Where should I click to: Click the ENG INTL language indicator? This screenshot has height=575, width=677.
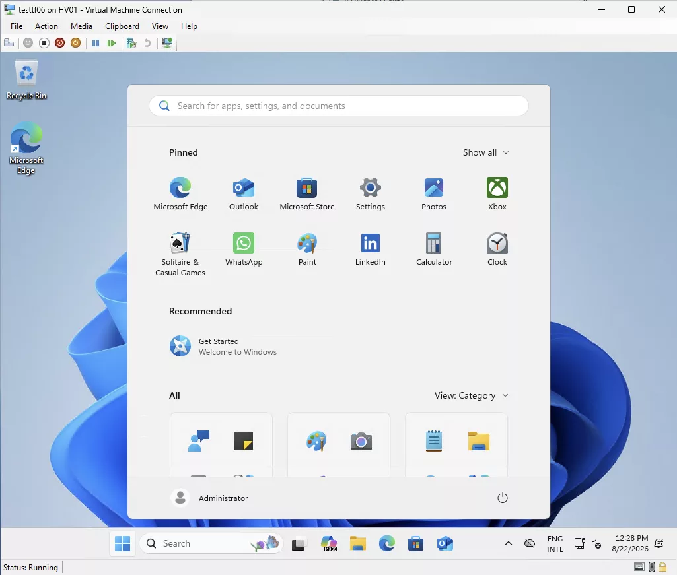point(555,544)
